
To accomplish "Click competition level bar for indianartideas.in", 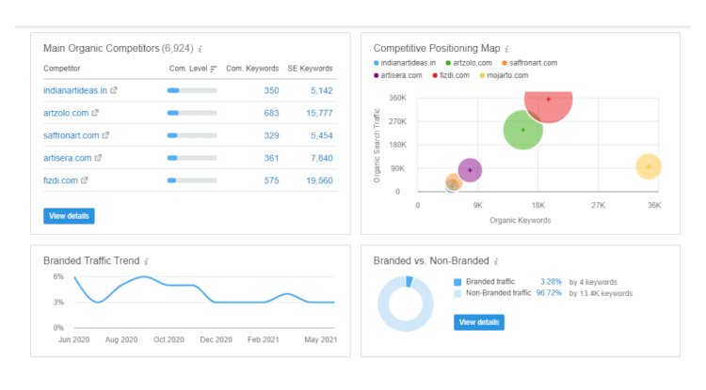I will coord(192,90).
